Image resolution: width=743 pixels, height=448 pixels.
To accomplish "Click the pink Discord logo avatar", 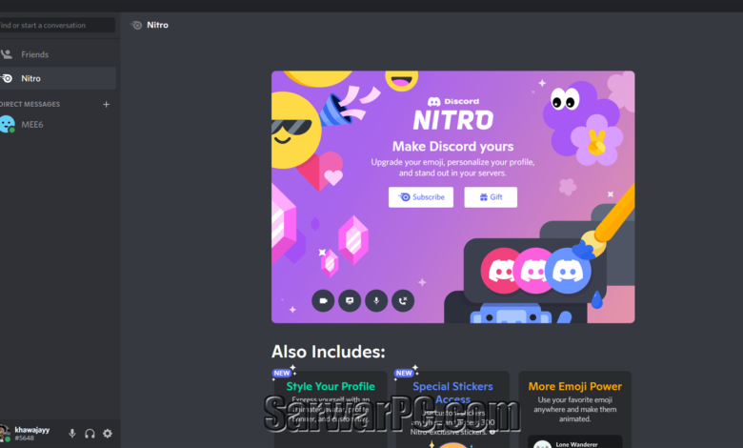I will point(532,271).
